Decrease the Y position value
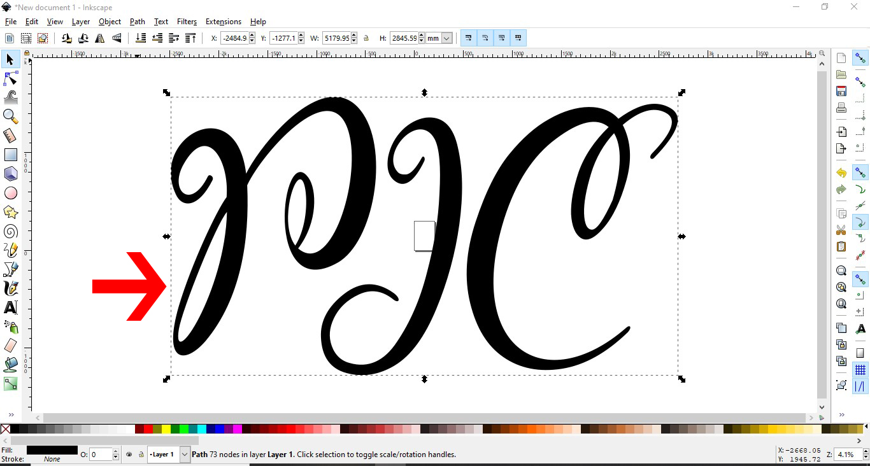Image resolution: width=870 pixels, height=466 pixels. point(301,41)
